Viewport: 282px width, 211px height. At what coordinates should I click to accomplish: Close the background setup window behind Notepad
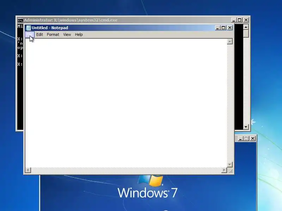tap(253, 139)
